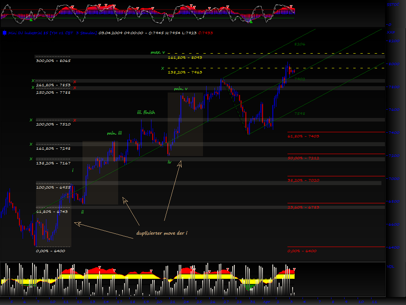Click the green X left of 161,80% - 7298
The image size is (406, 305).
tap(31, 144)
